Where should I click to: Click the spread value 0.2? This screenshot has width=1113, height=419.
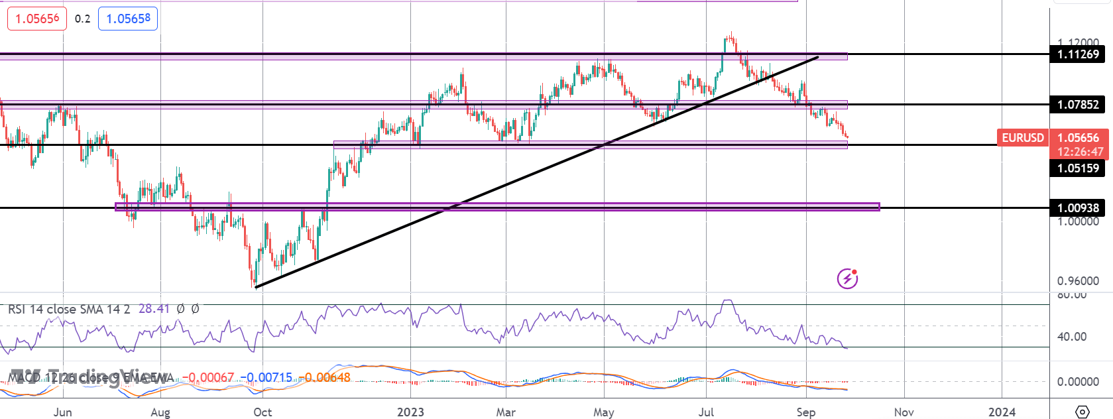click(x=82, y=19)
